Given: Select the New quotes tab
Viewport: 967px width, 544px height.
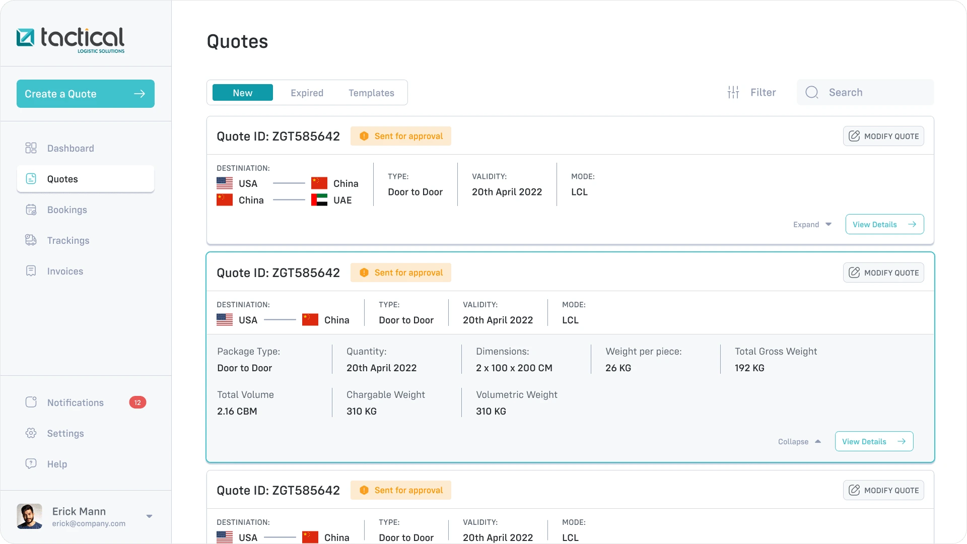Looking at the screenshot, I should coord(242,93).
